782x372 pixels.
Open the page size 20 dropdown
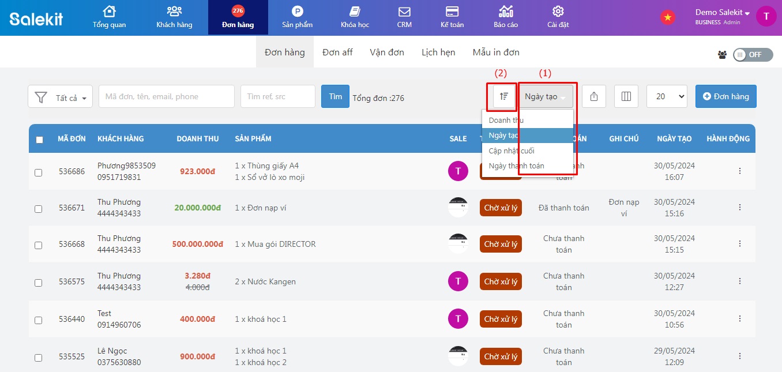(667, 96)
